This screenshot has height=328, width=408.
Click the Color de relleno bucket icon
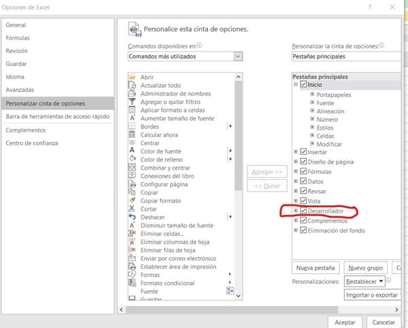pyautogui.click(x=132, y=160)
